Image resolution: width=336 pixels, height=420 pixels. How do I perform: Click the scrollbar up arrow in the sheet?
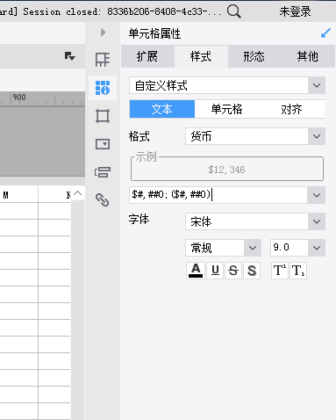click(78, 193)
